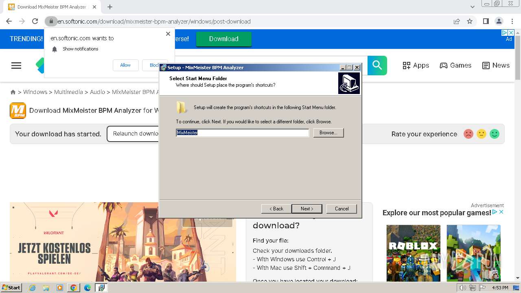Open Microsoft Edge from taskbar

point(88,288)
